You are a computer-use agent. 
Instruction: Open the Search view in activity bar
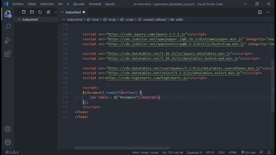coord(8,27)
